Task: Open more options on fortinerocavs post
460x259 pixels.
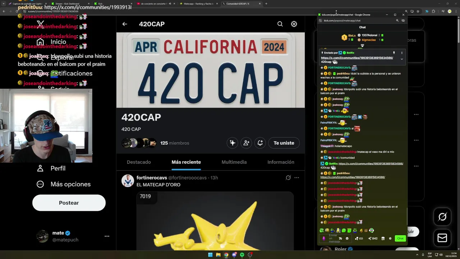Action: tap(296, 178)
